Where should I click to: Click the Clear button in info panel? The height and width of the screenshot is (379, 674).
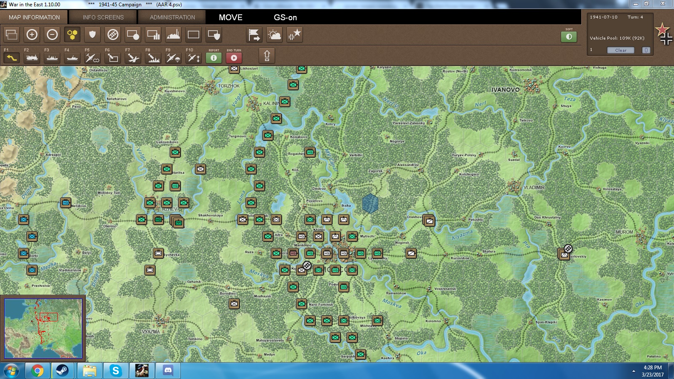coord(621,50)
